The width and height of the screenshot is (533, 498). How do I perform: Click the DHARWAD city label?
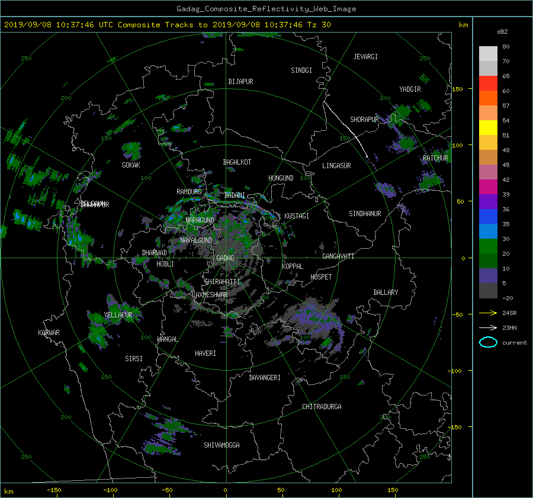coord(154,253)
